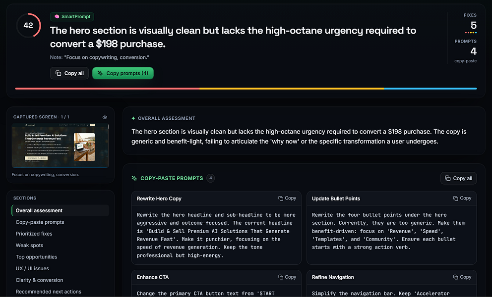492x297 pixels.
Task: Click the SECTIONS heading
Action: pyautogui.click(x=24, y=198)
